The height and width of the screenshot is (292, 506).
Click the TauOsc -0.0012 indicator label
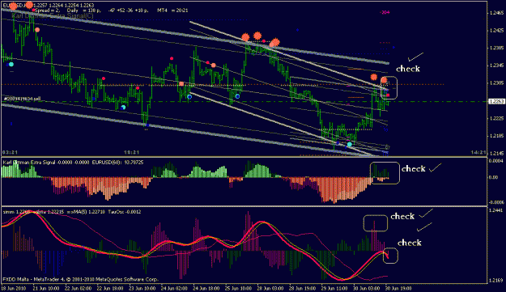(x=124, y=212)
